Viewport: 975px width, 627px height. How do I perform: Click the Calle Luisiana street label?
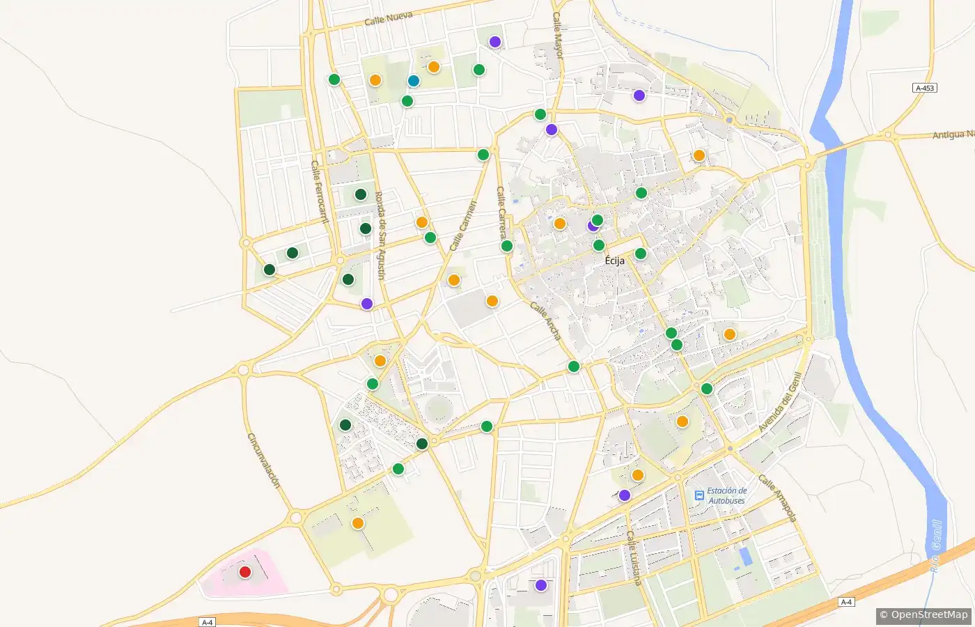(x=633, y=557)
